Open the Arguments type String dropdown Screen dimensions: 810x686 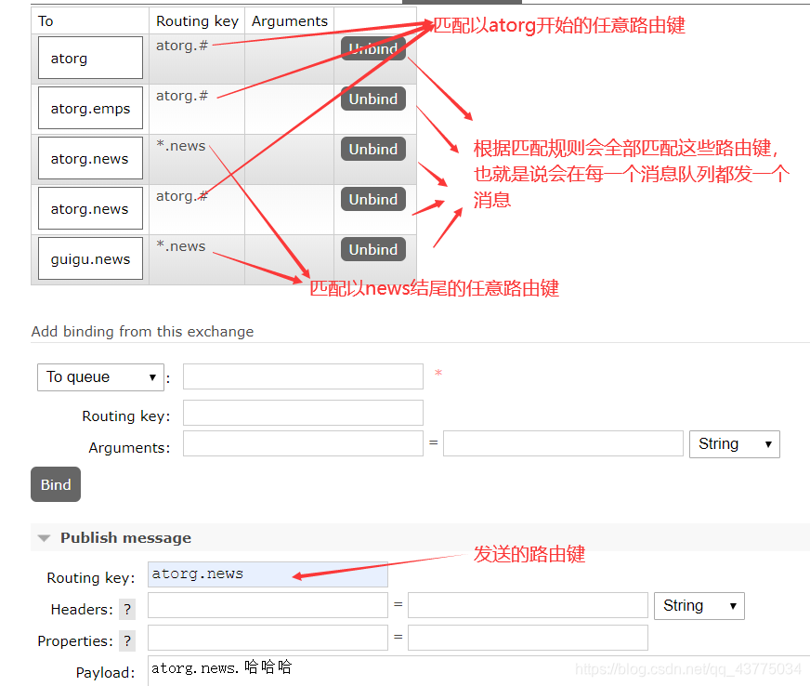734,444
